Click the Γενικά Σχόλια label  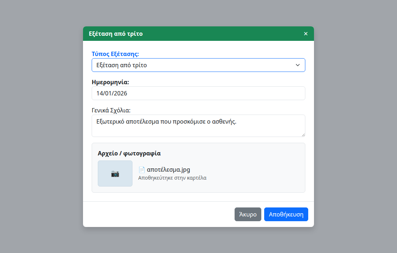111,110
